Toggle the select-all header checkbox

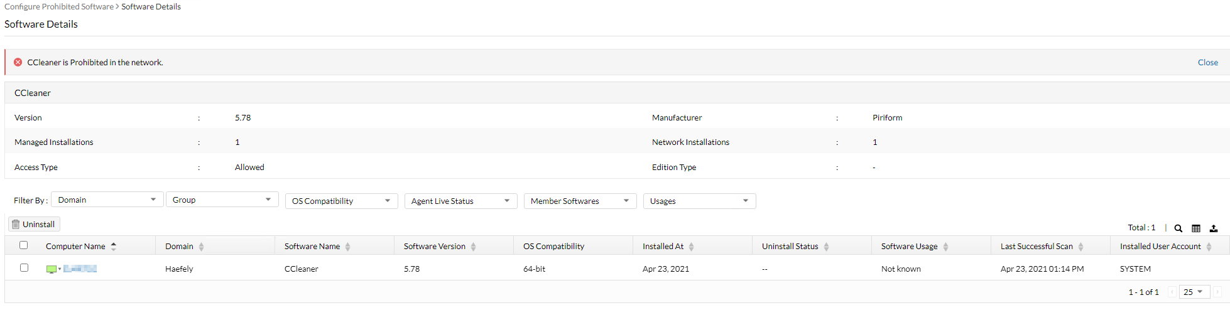pos(24,245)
